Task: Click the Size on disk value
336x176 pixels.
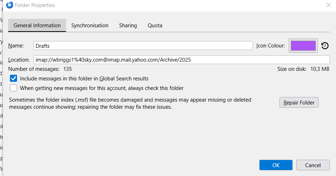Action: pos(320,69)
